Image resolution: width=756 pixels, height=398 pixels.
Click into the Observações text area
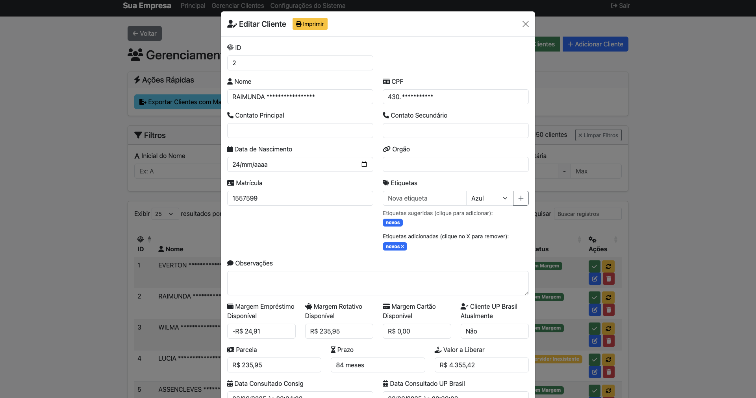(378, 283)
